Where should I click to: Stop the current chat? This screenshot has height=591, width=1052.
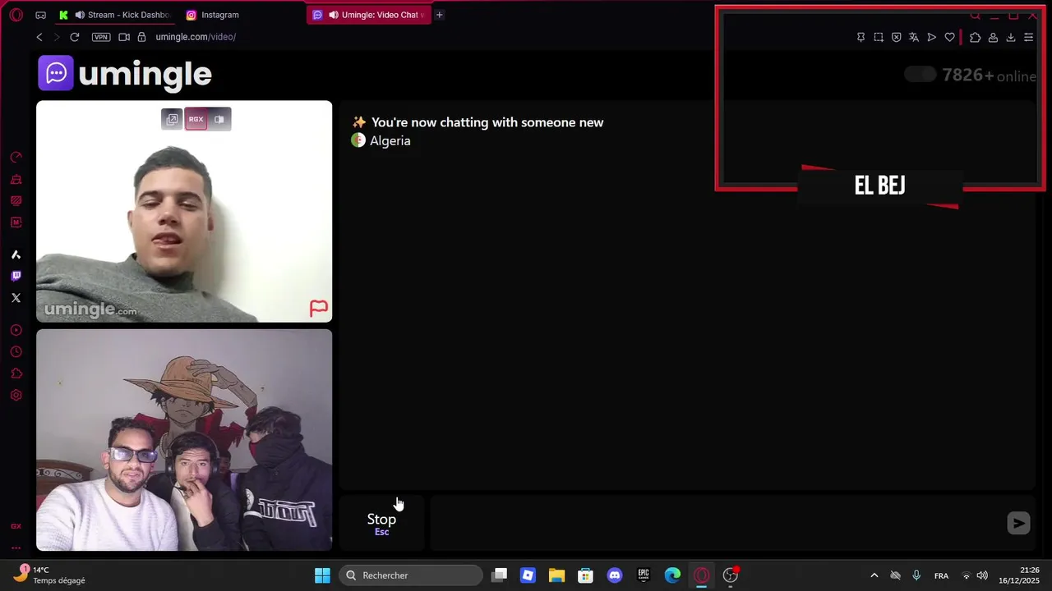381,523
